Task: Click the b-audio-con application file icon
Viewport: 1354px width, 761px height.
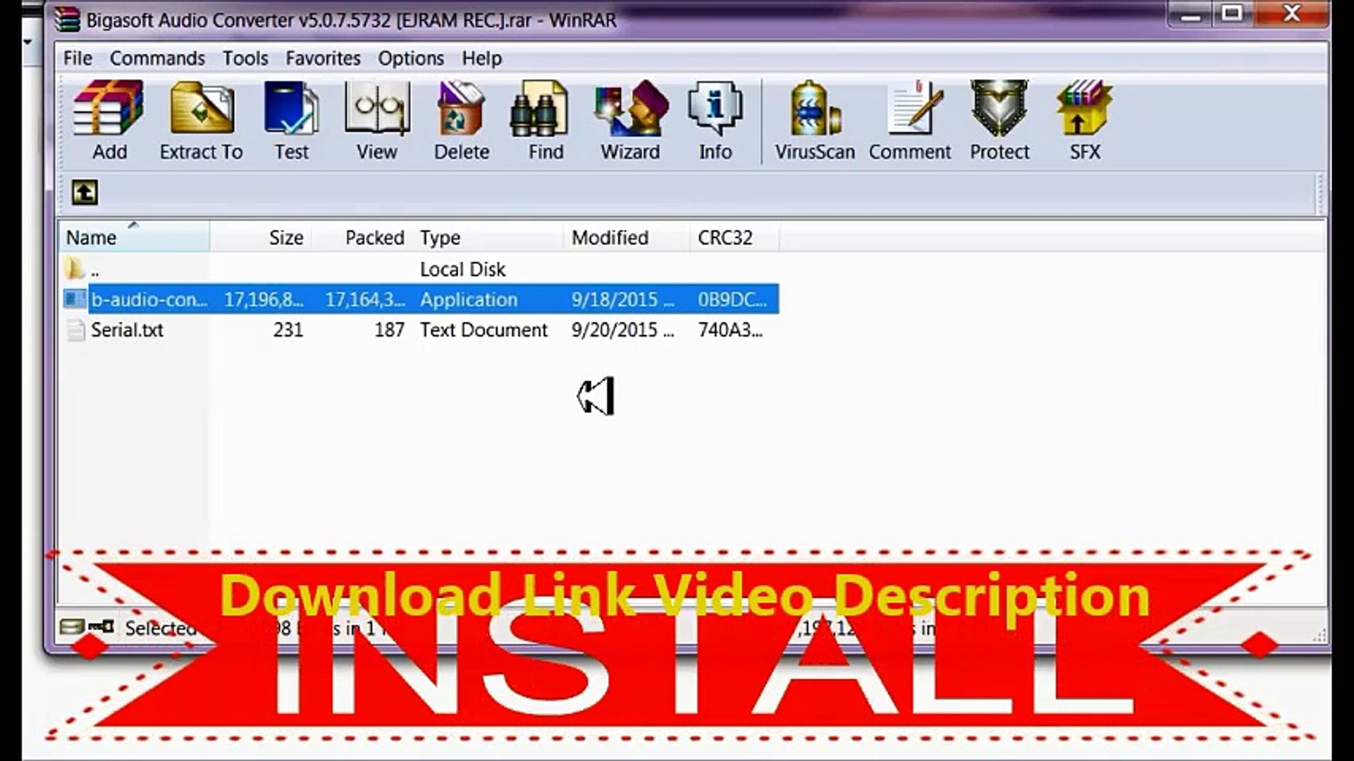Action: 75,299
